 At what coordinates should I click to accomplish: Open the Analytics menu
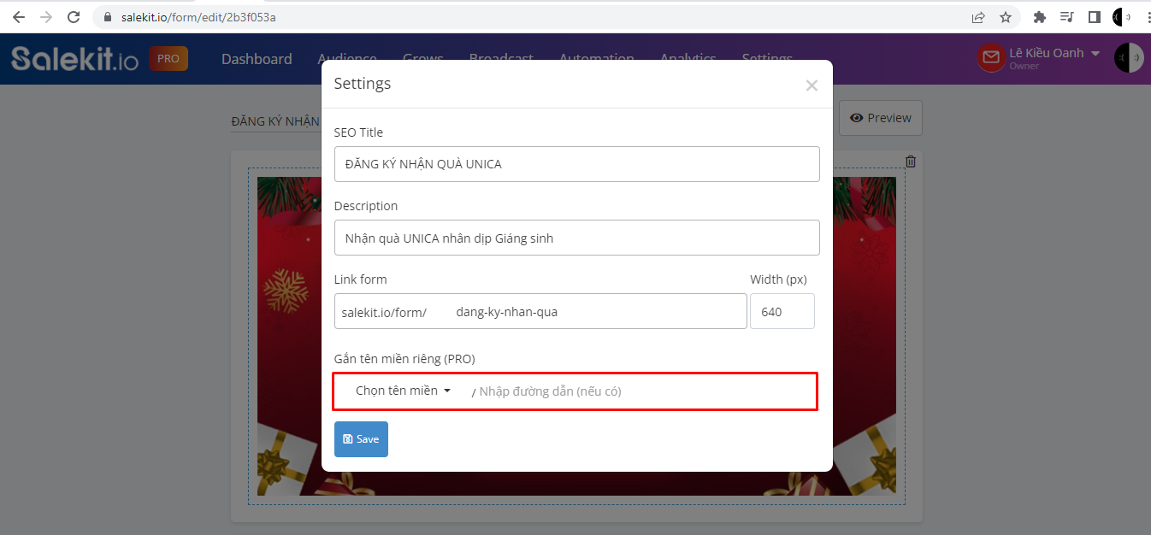coord(688,58)
